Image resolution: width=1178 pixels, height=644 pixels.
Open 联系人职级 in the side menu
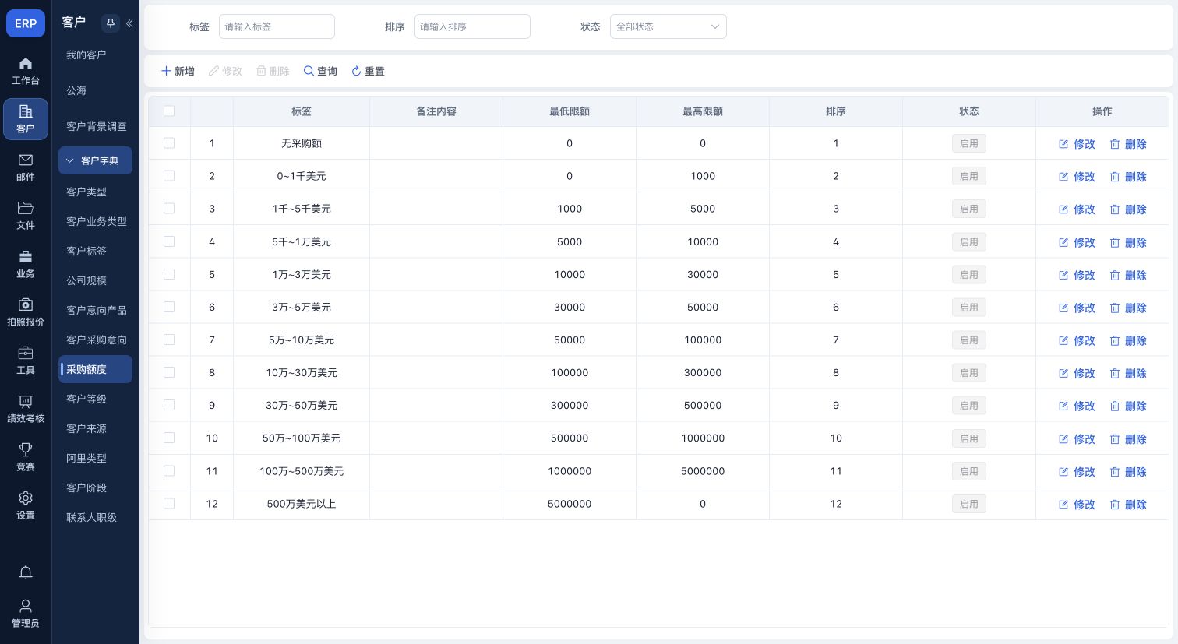click(x=91, y=517)
